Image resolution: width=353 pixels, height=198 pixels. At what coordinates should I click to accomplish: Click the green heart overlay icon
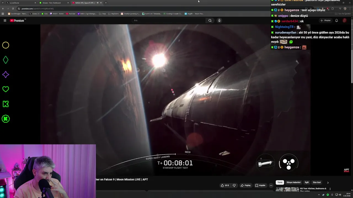pos(6,89)
